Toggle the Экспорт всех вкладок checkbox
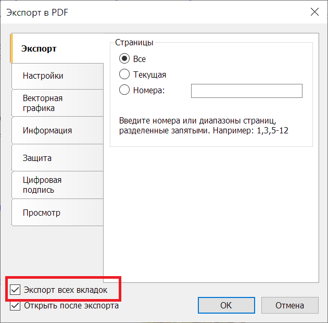The image size is (328, 323). 15,290
